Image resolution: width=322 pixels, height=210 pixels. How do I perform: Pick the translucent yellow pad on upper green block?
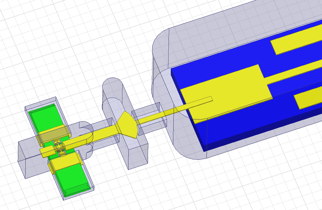pyautogui.click(x=54, y=134)
